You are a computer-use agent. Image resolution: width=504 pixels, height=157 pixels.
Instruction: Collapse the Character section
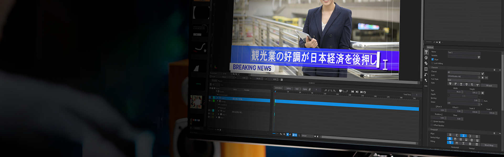(x=430, y=67)
